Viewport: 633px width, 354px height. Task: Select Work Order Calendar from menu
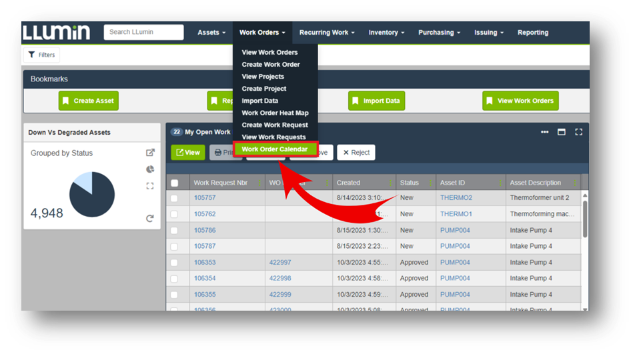tap(275, 149)
